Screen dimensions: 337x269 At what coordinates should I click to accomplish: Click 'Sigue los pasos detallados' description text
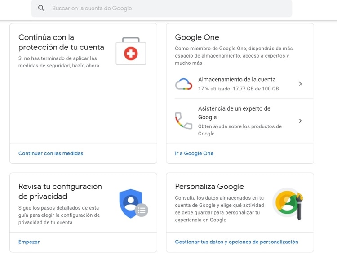point(59,215)
